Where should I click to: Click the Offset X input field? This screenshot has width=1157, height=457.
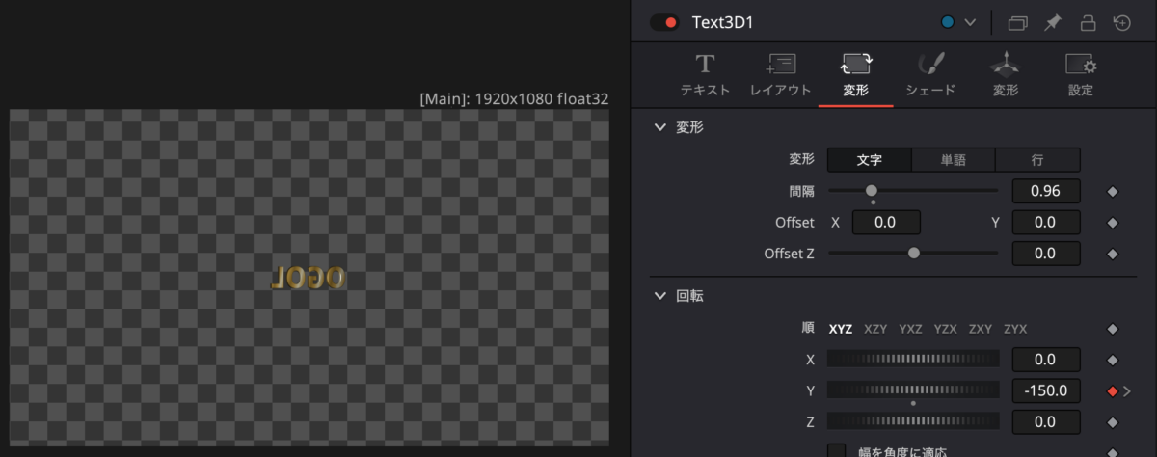885,223
